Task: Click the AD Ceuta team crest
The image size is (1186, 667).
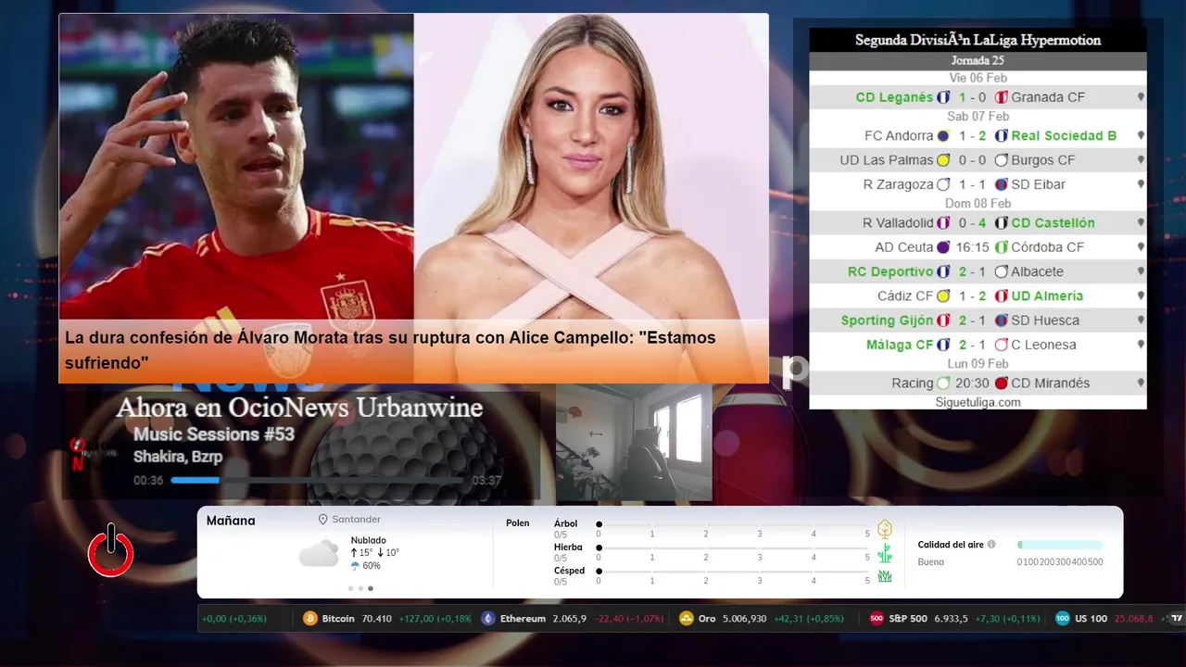Action: point(943,247)
